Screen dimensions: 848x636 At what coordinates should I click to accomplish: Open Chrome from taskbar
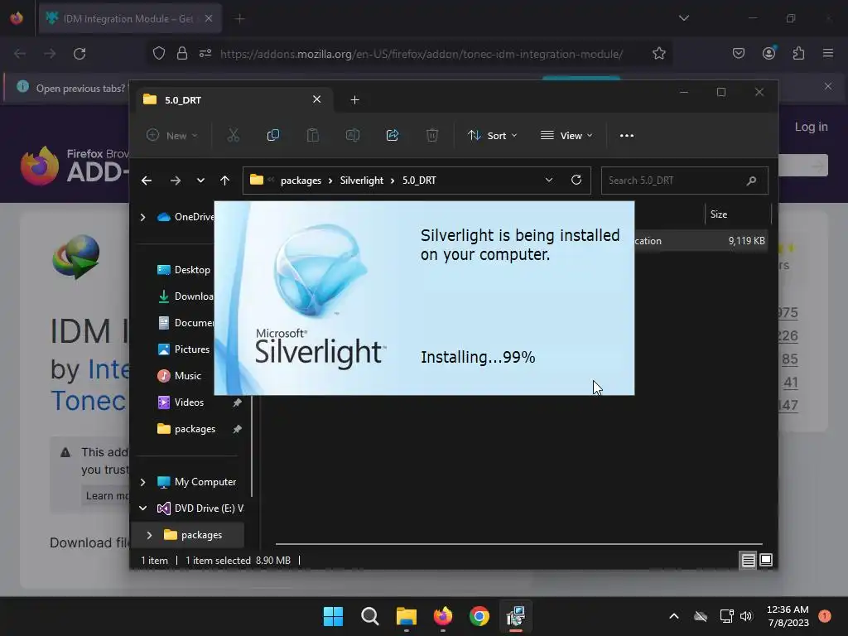479,616
